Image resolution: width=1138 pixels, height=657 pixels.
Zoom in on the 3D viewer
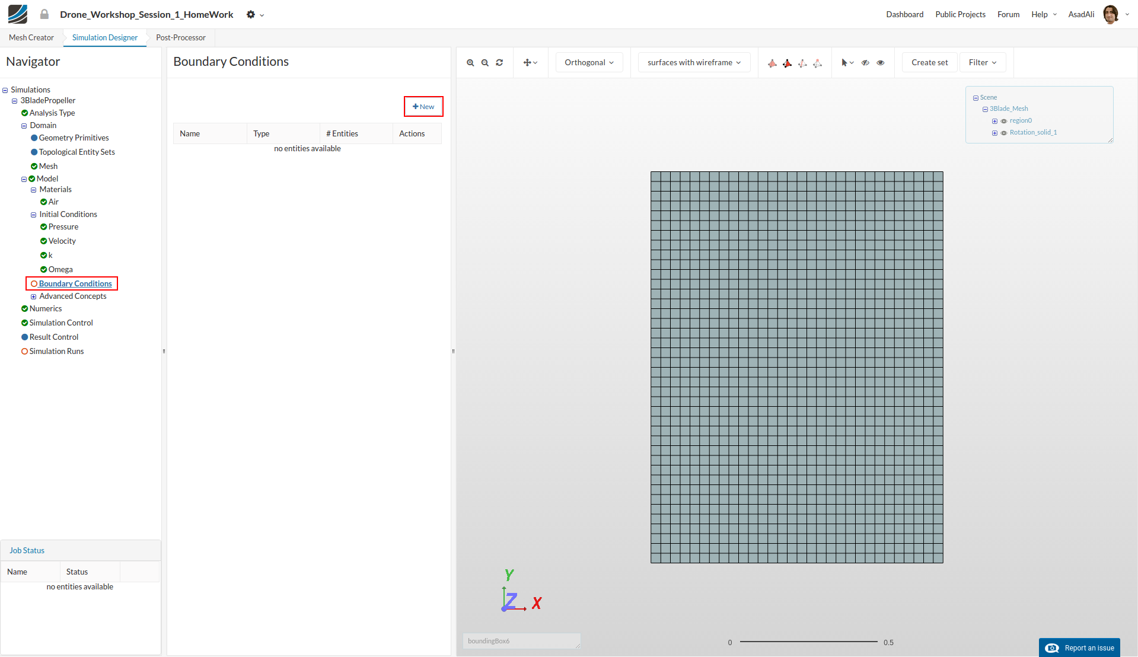470,62
